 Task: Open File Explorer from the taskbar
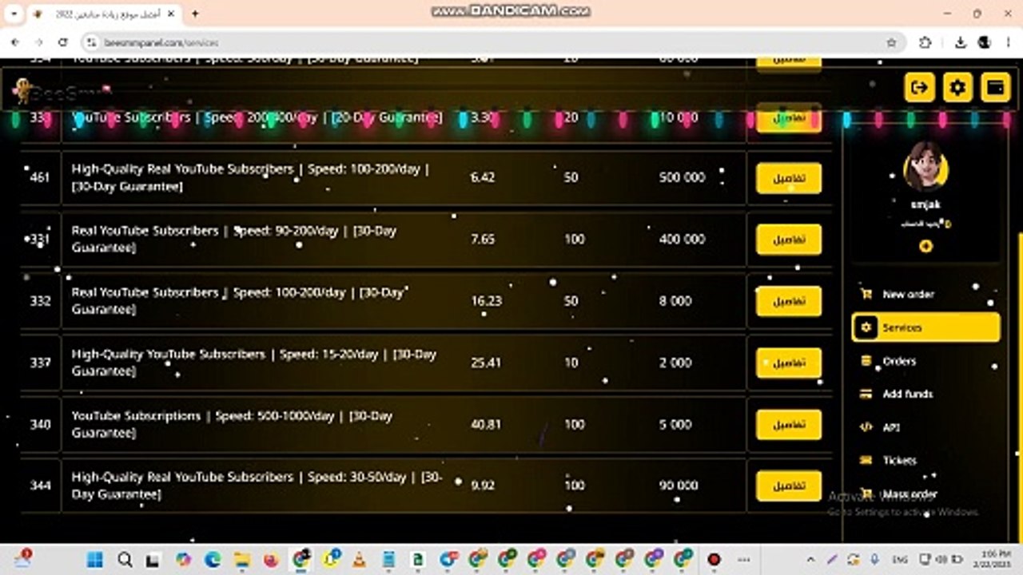click(241, 559)
